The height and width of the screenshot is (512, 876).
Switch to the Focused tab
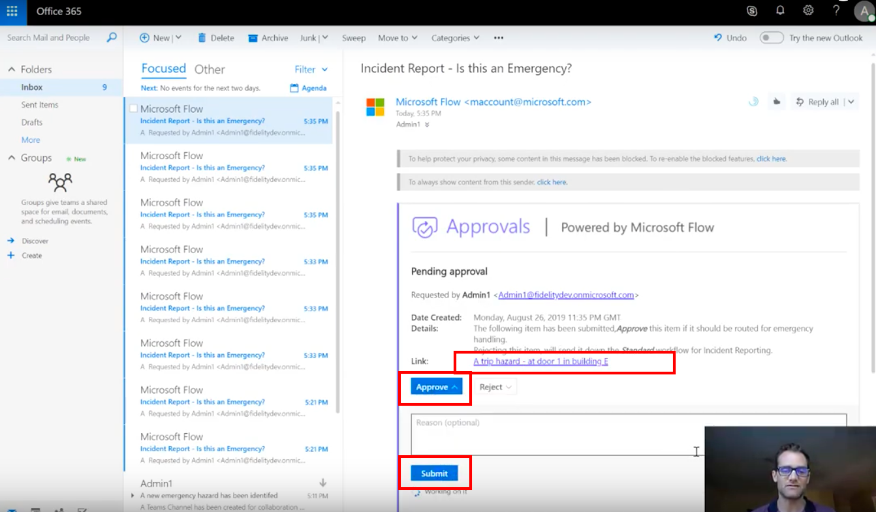click(x=164, y=68)
